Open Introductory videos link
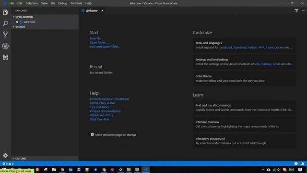The image size is (307, 173). (x=102, y=103)
